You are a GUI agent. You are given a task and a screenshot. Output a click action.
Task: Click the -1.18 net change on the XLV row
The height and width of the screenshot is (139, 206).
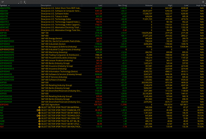coord(124,127)
